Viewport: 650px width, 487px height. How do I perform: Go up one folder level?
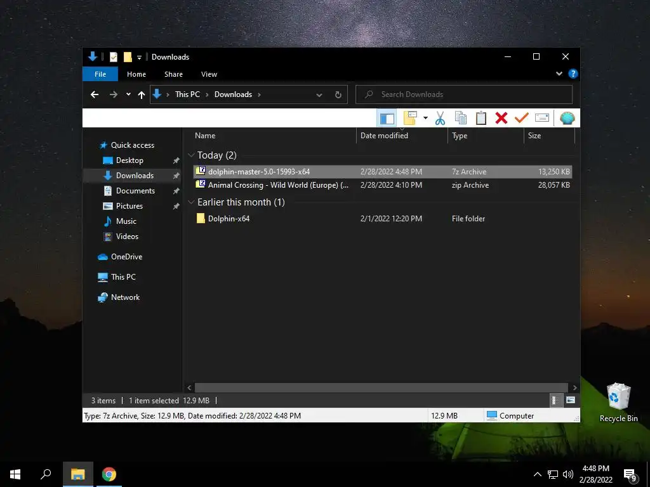(142, 95)
